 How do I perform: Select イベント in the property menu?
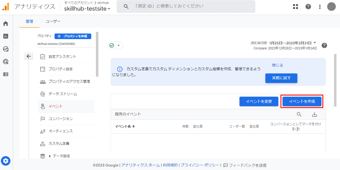(x=66, y=106)
